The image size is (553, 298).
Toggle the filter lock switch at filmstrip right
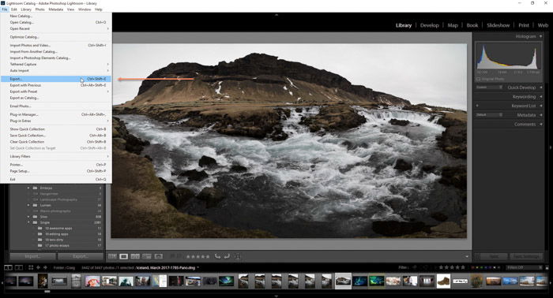547,268
